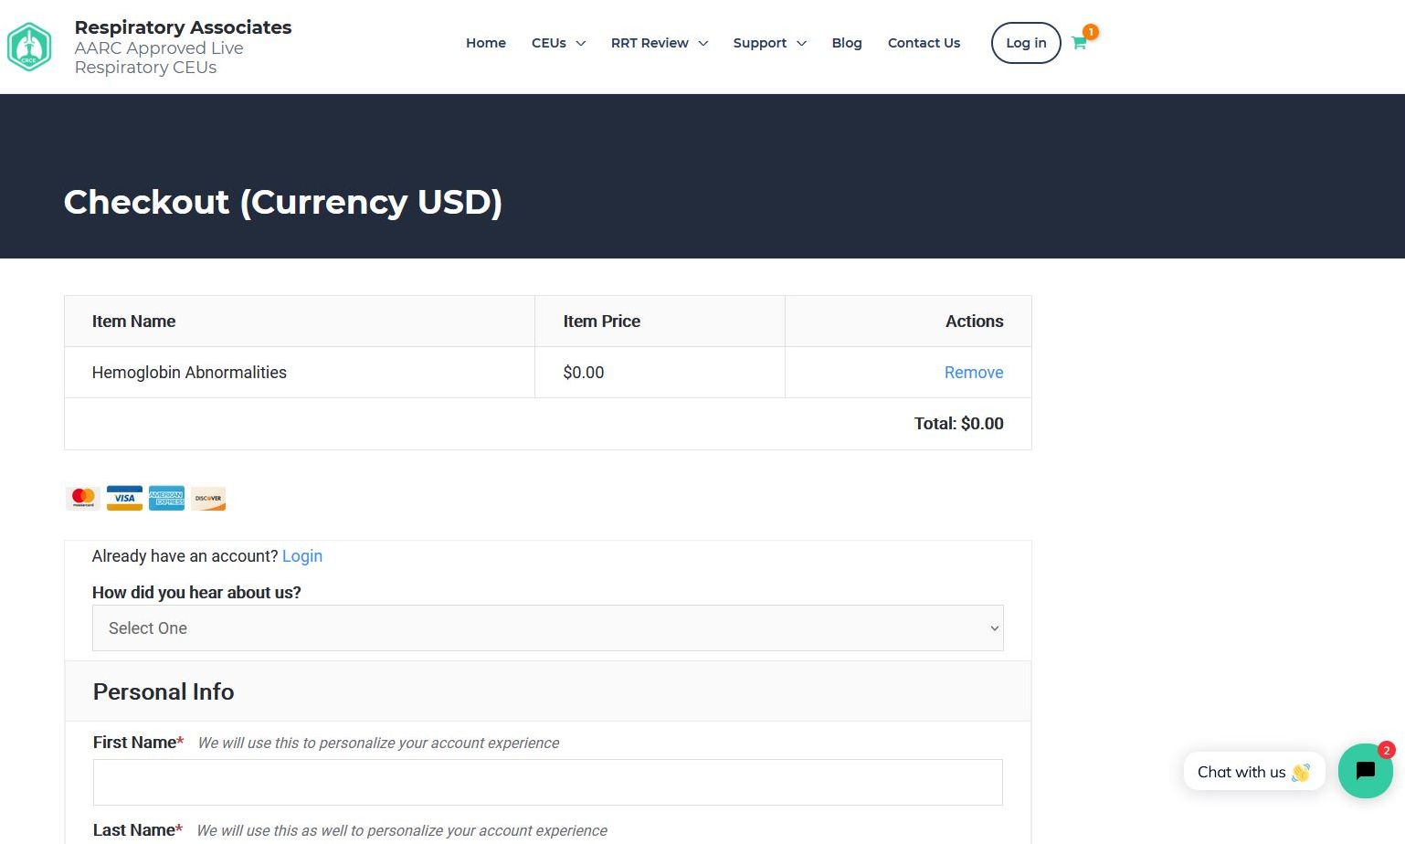1405x844 pixels.
Task: Focus the First Name input field
Action: point(547,783)
